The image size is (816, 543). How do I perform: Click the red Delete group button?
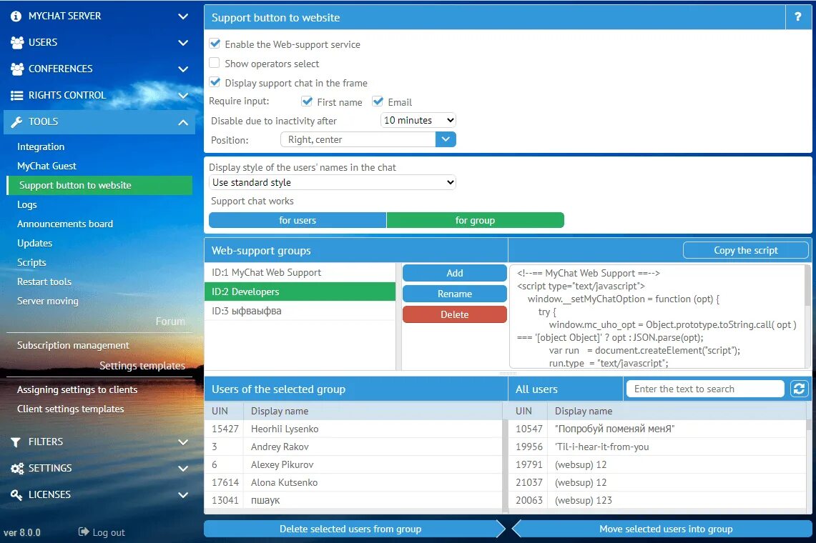455,314
